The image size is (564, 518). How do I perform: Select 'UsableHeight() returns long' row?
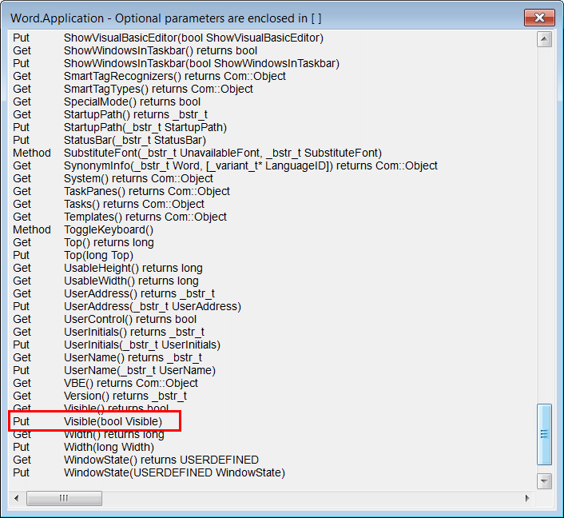pos(108,268)
